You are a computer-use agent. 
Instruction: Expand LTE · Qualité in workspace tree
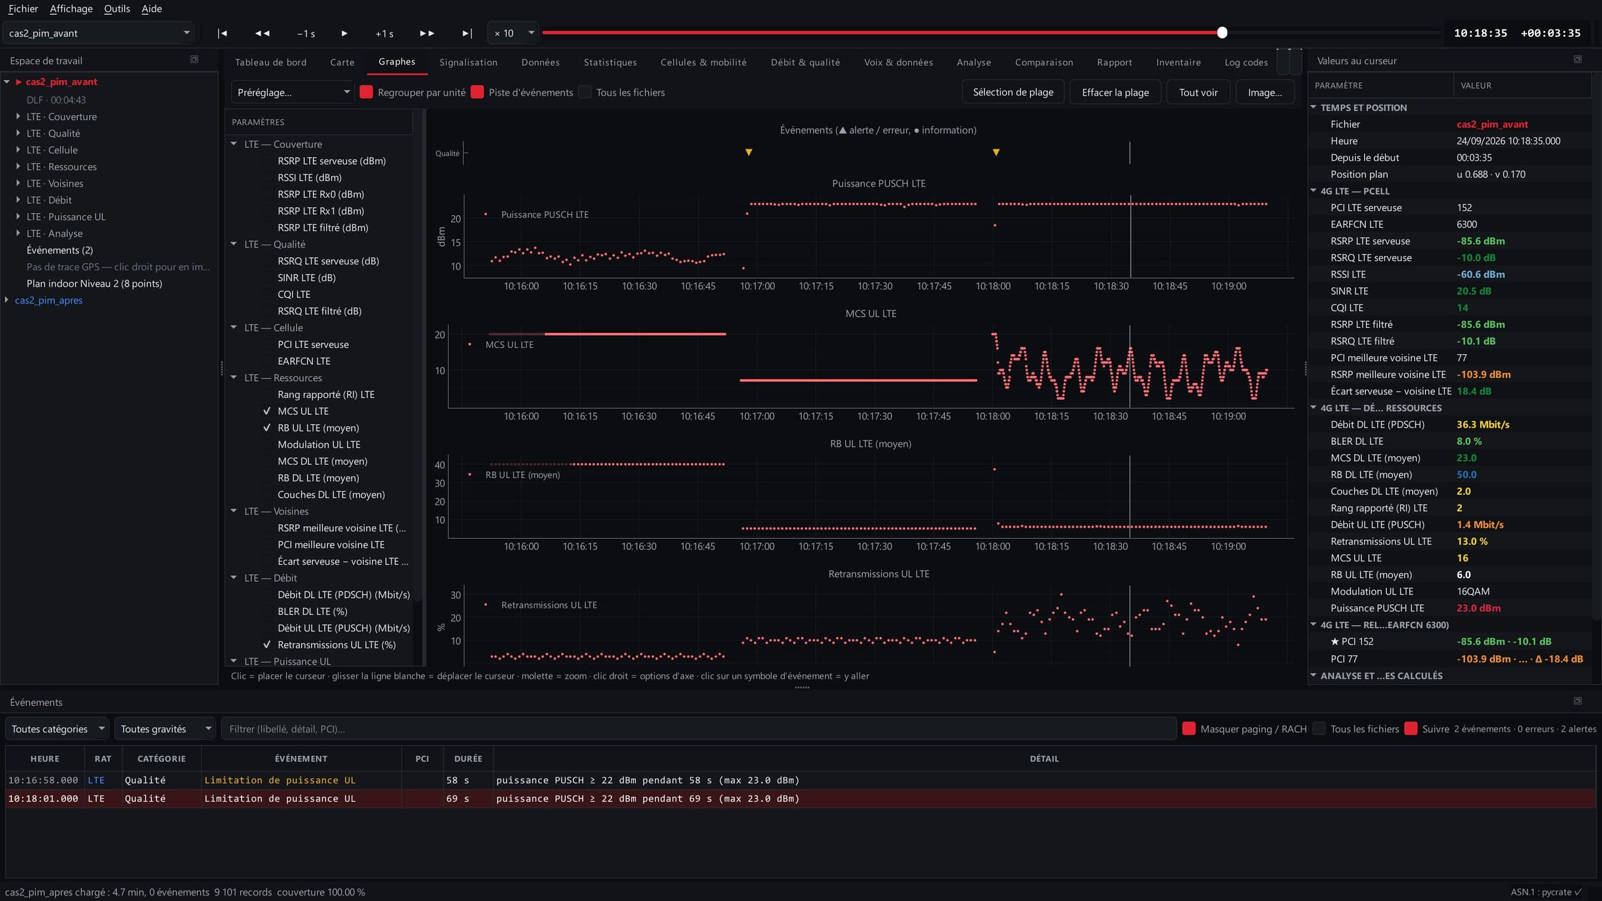pyautogui.click(x=18, y=133)
